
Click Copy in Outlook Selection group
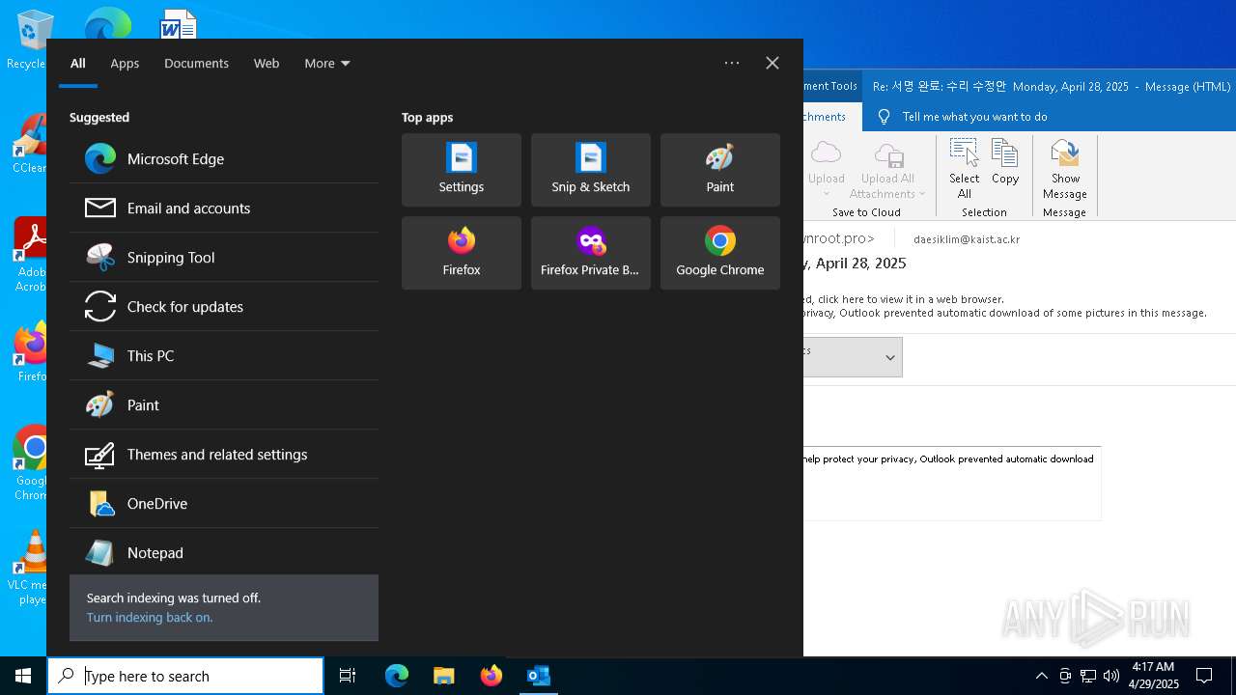coord(1005,163)
